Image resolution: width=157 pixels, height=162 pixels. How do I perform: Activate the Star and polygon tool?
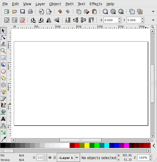point(3,78)
